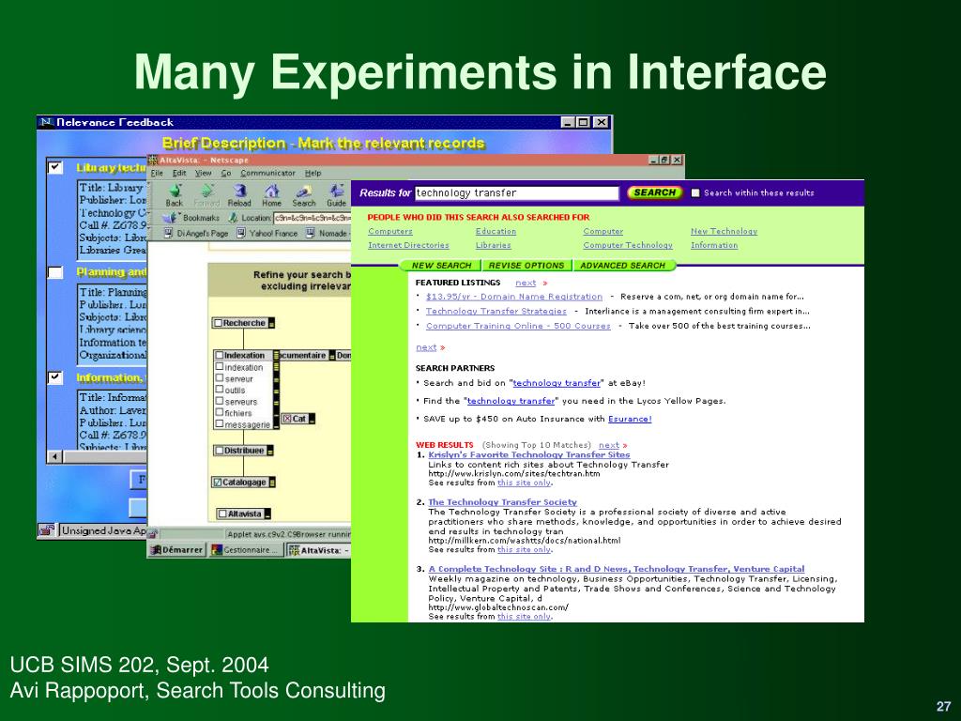The image size is (961, 721).
Task: Tick the outils checkbox in list
Action: (220, 390)
